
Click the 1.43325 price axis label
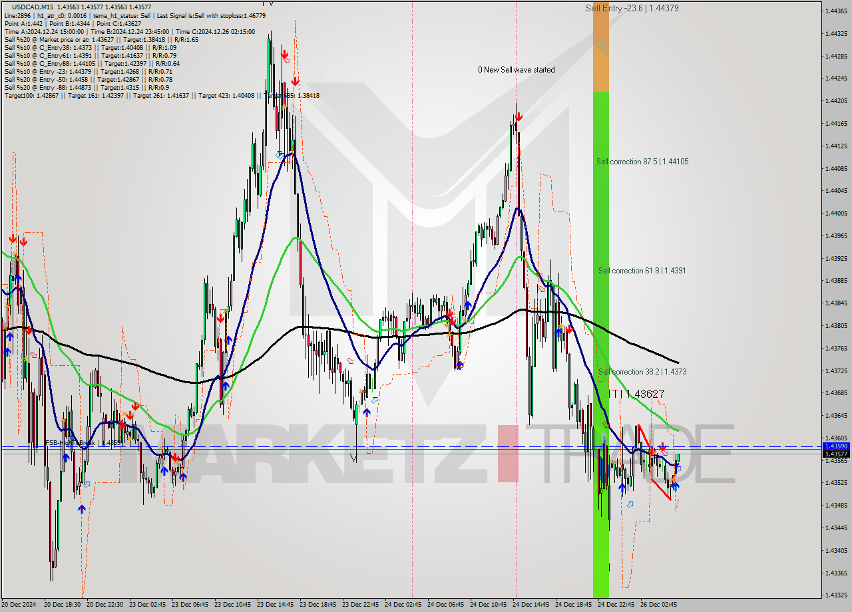[836, 595]
